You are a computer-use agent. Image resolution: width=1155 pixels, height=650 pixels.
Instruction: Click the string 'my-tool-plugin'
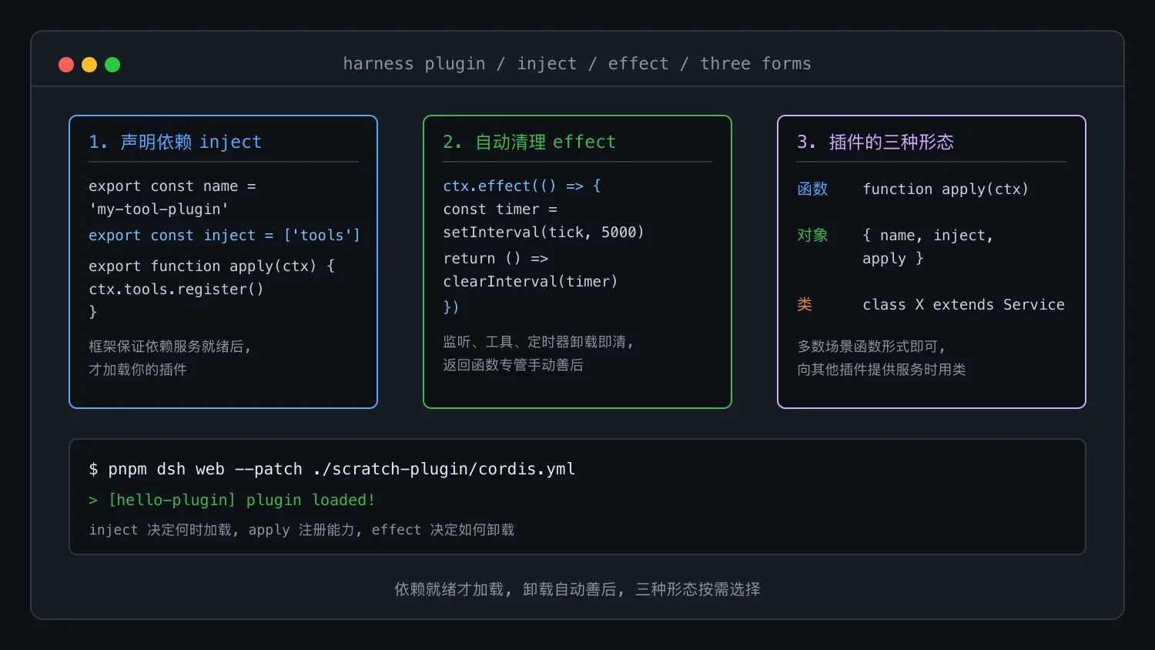click(159, 209)
